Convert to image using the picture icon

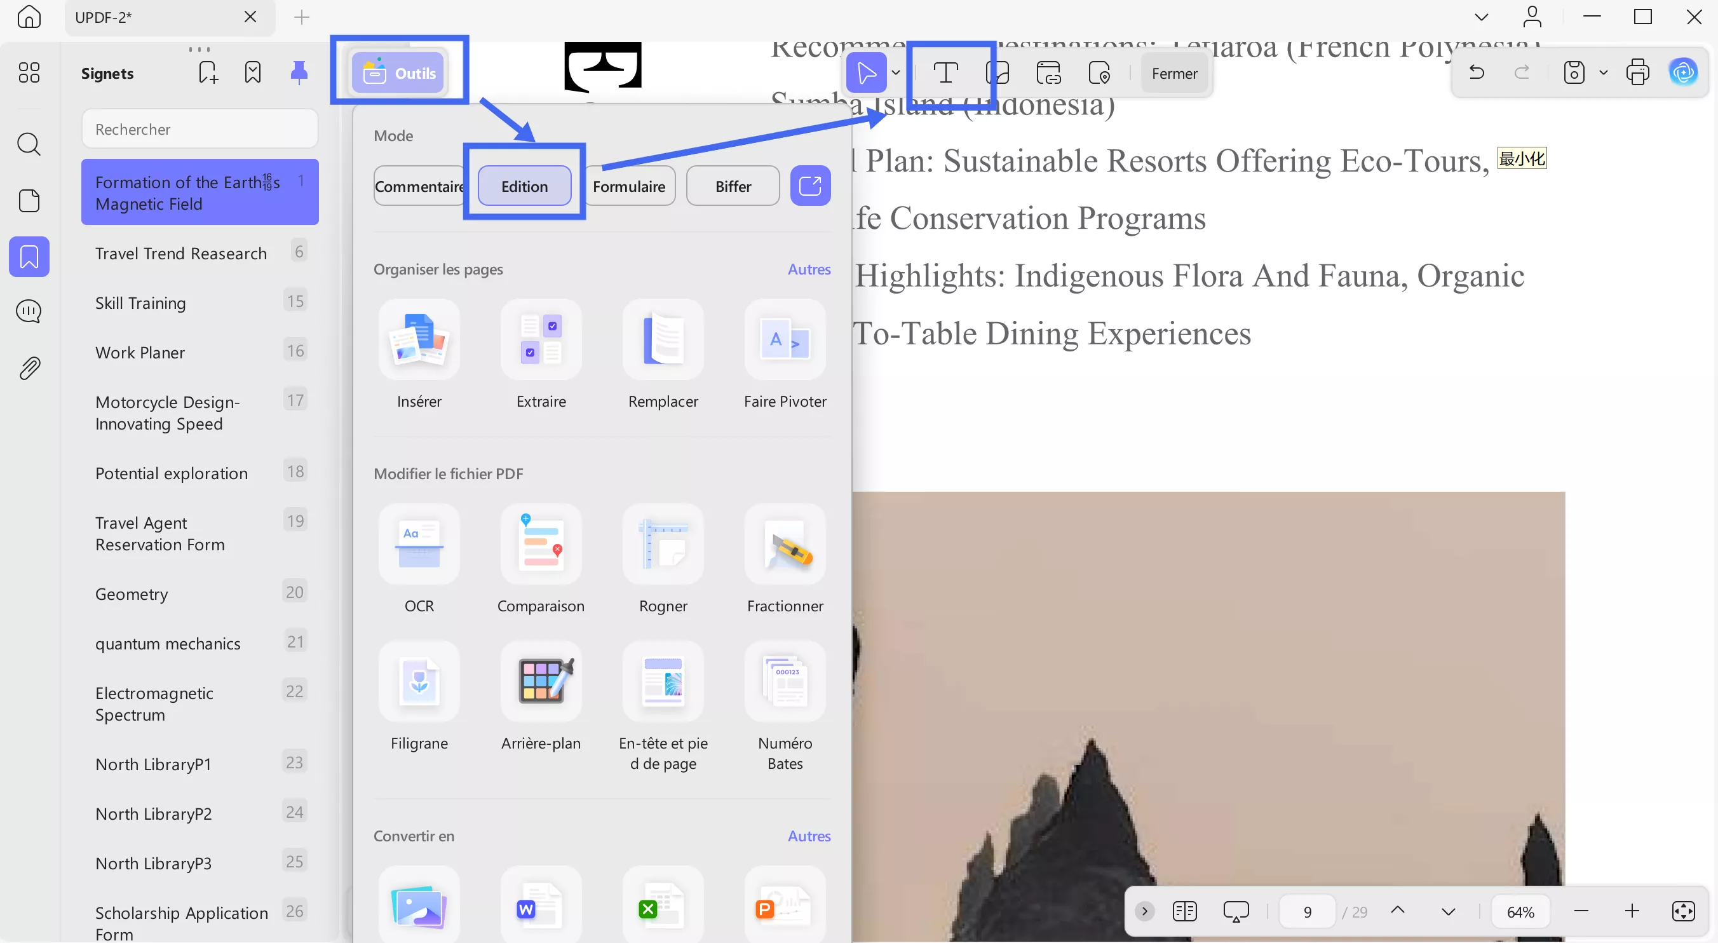coord(419,906)
